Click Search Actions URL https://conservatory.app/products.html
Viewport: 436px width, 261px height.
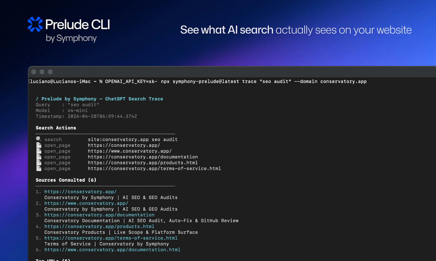point(143,163)
